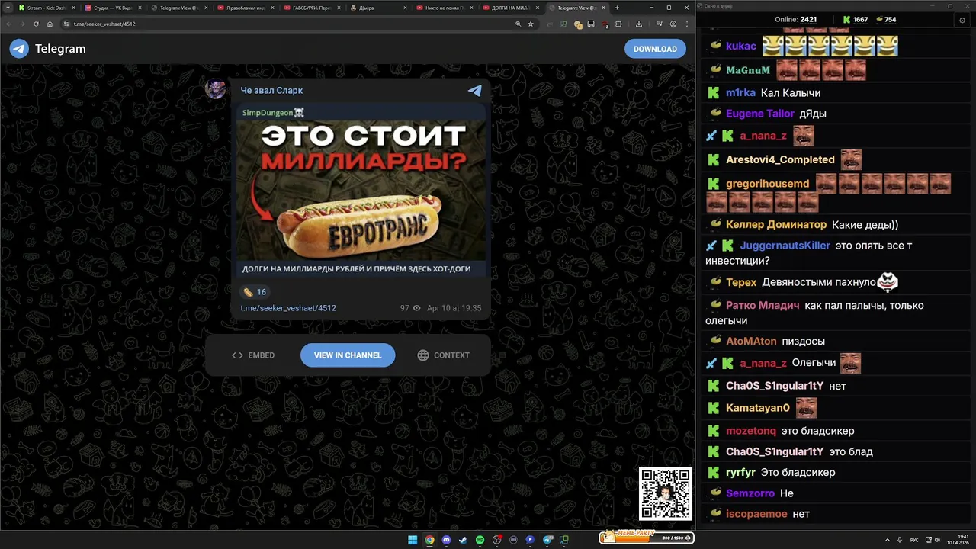This screenshot has height=549, width=976.
Task: Click username JuggernautsKiller in chat
Action: (785, 246)
